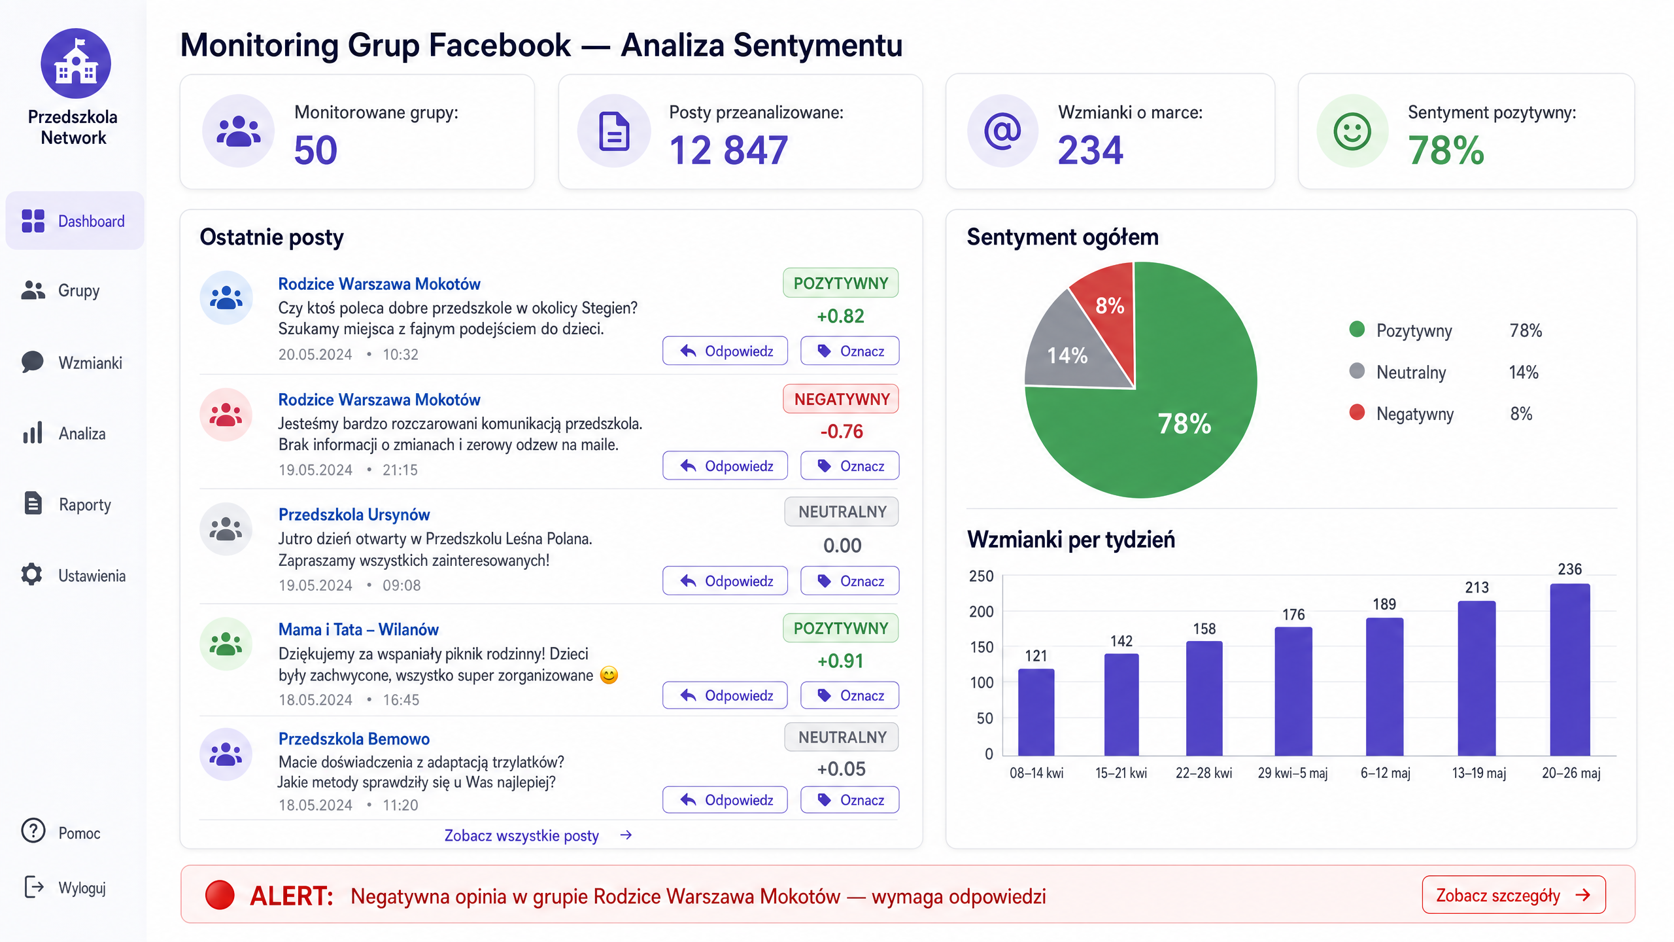Open Rodzice Warszawa Mokotów group of 20.05 post
Viewport: 1674px width, 942px height.
pyautogui.click(x=379, y=284)
